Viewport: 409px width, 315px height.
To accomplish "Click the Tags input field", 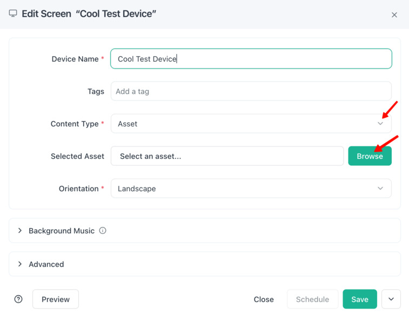I will [251, 91].
